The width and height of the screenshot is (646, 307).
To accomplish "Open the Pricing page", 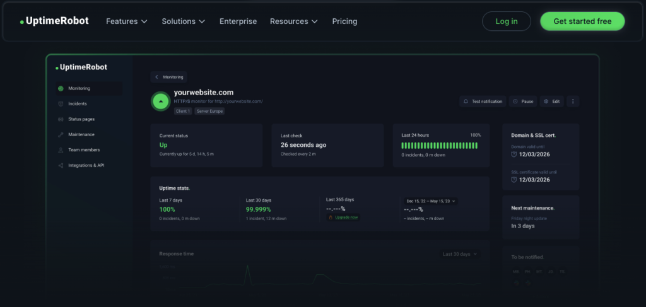I will tap(345, 21).
